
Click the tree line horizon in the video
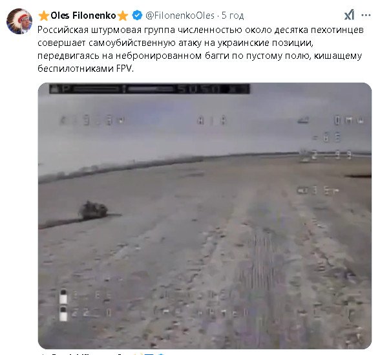pos(121,167)
